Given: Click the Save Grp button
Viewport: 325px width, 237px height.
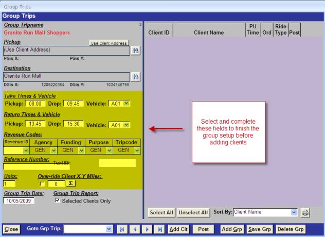Looking at the screenshot, I should (x=260, y=229).
